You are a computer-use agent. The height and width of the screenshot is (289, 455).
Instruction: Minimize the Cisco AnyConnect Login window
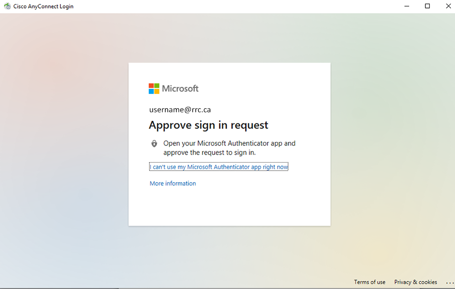[x=406, y=6]
